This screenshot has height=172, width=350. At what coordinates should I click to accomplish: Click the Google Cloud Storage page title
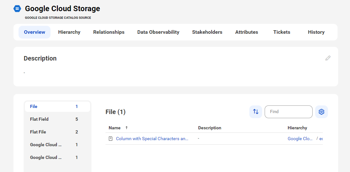63,9
